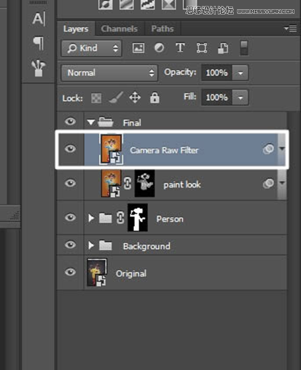Lock layer position
This screenshot has width=301, height=370.
[135, 98]
